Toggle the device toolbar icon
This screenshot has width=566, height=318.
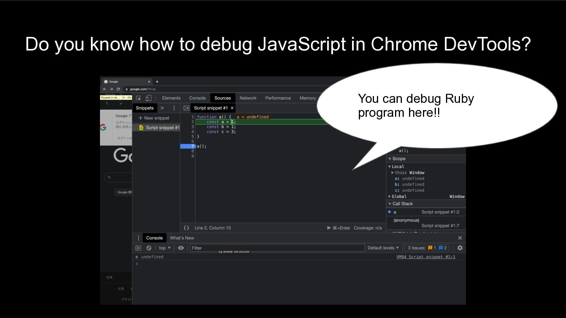(148, 98)
